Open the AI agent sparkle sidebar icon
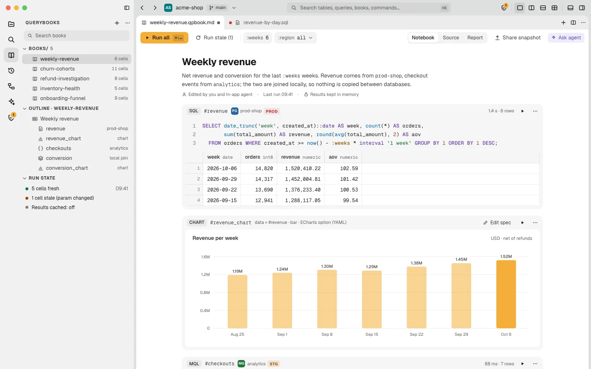Image resolution: width=591 pixels, height=369 pixels. pyautogui.click(x=11, y=102)
